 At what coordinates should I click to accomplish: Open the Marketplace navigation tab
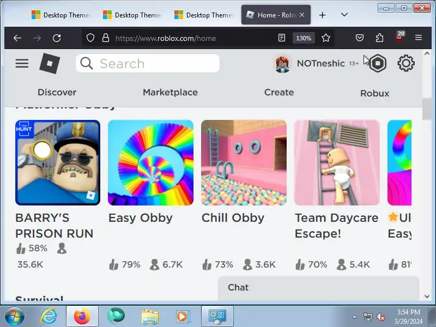(170, 92)
